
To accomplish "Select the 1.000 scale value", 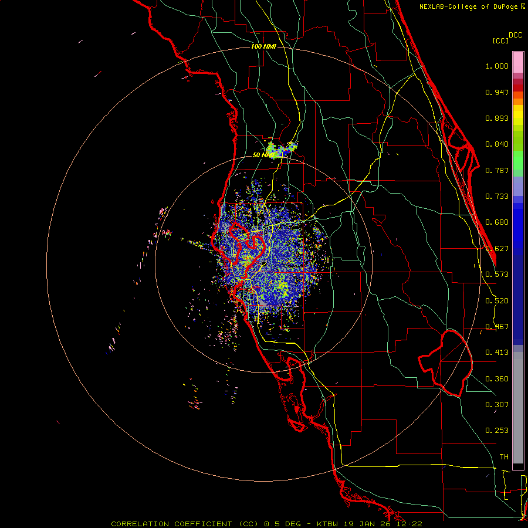I will [x=497, y=66].
